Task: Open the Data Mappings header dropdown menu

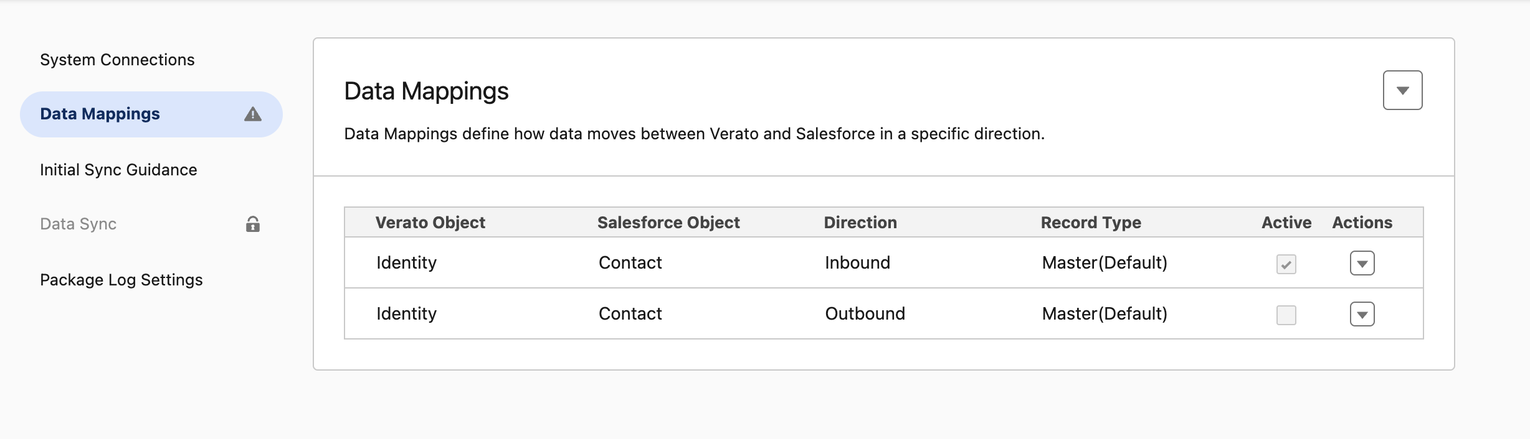Action: (x=1402, y=90)
